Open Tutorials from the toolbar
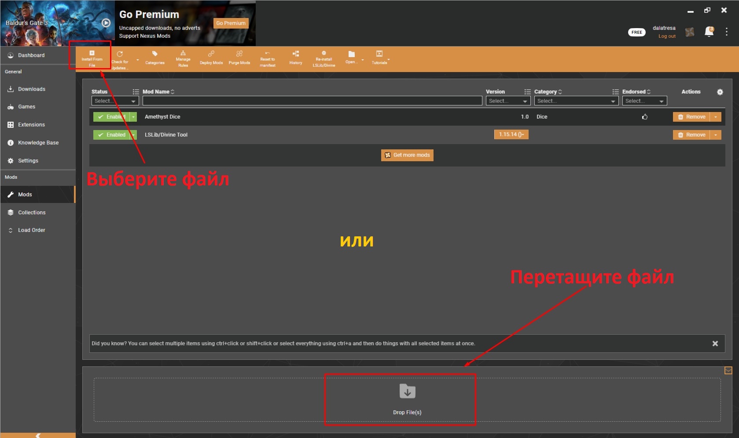Screen dimensions: 739x438 click(379, 58)
